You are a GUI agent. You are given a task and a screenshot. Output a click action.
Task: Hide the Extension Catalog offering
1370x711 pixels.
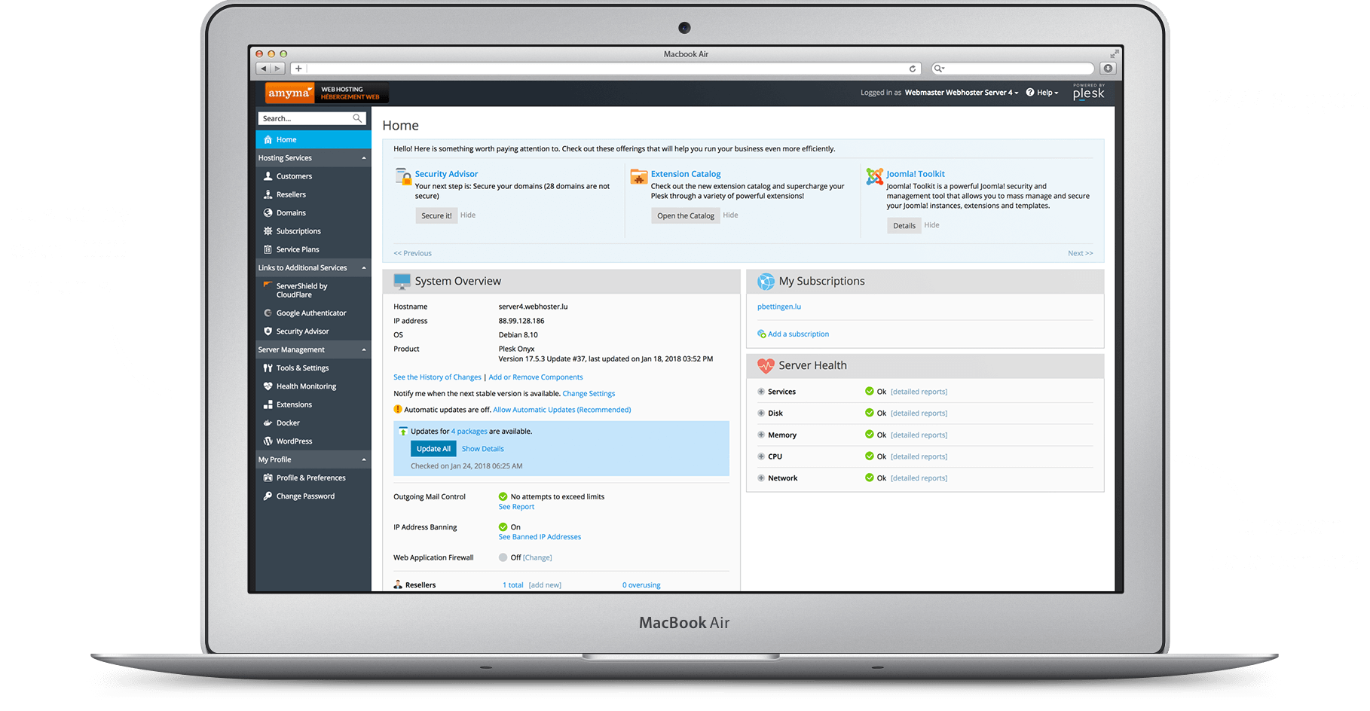pos(730,215)
